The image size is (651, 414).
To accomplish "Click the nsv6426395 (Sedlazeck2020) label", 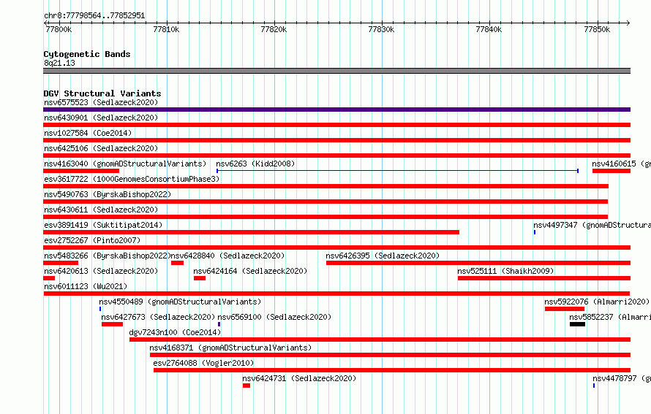I will click(x=383, y=256).
